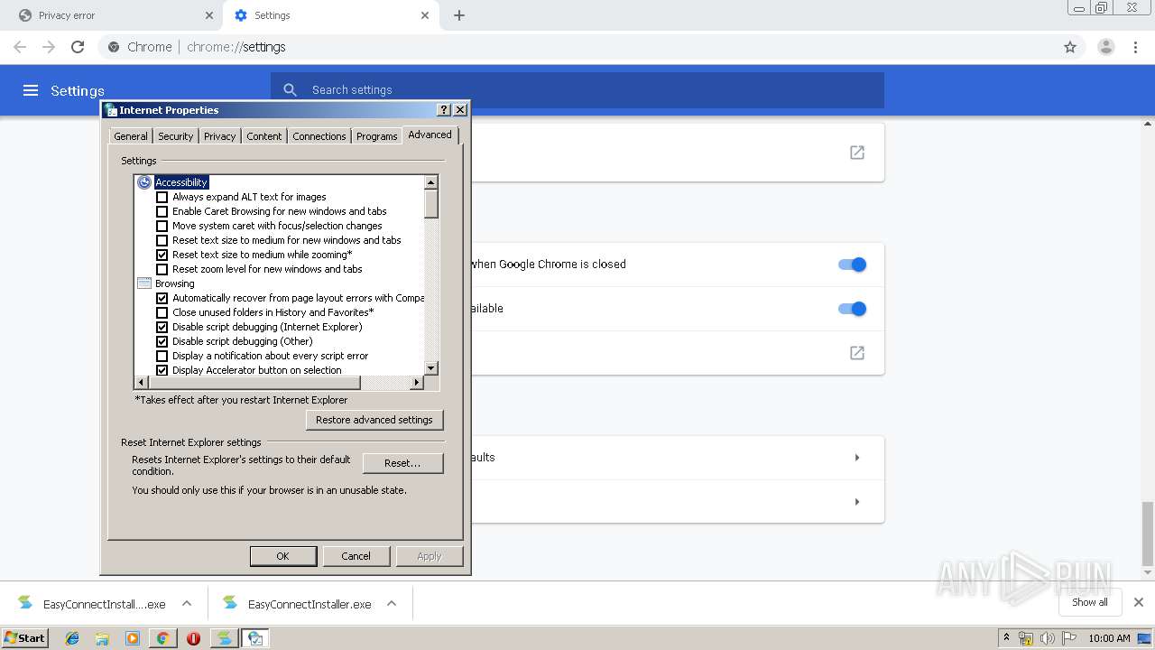Uncheck Disable script debugging (Other)
Image resolution: width=1155 pixels, height=650 pixels.
[x=162, y=341]
